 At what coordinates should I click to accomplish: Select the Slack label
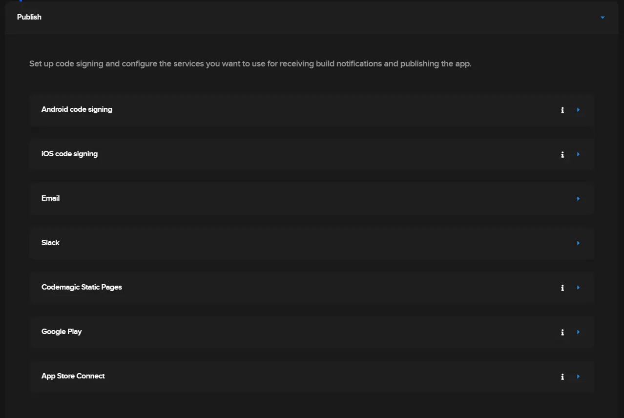[50, 243]
